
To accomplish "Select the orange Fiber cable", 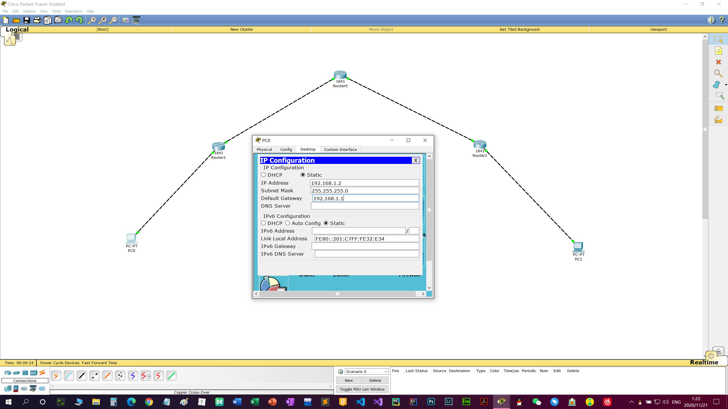I will (107, 376).
